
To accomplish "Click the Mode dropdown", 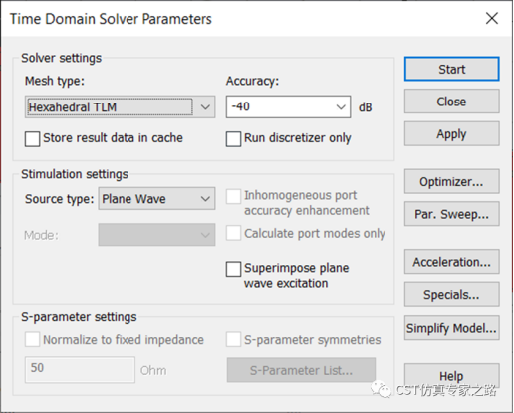I will 156,235.
